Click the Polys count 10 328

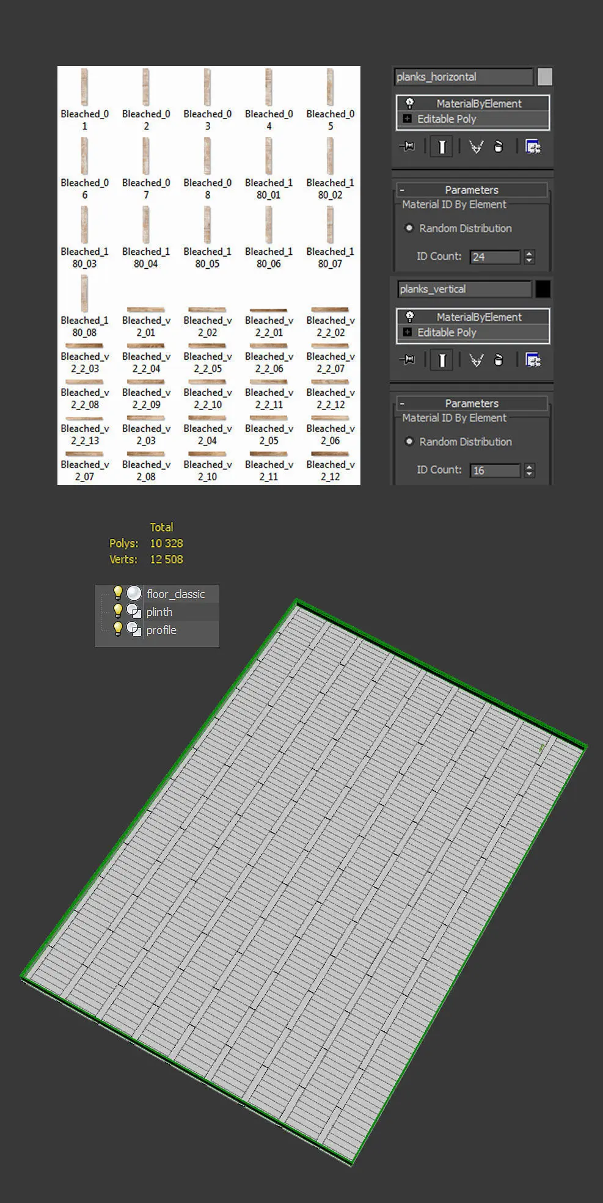[x=166, y=543]
